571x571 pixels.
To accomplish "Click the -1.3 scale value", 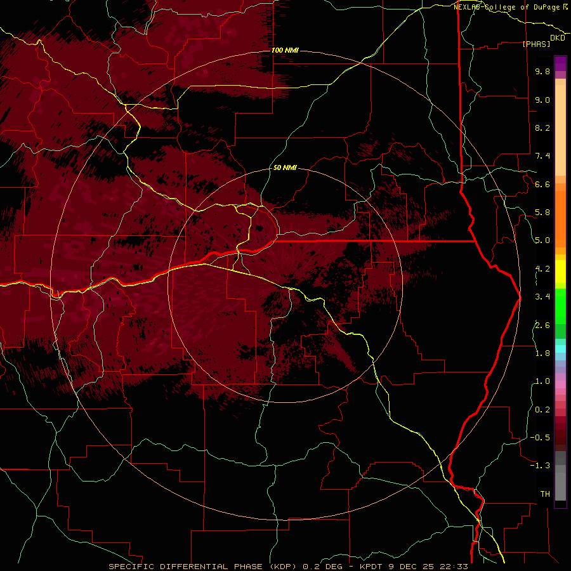I will pyautogui.click(x=540, y=466).
